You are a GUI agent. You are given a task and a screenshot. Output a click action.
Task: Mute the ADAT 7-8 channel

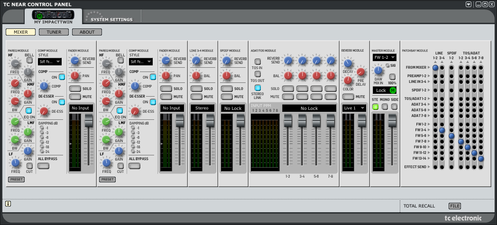coord(331,97)
